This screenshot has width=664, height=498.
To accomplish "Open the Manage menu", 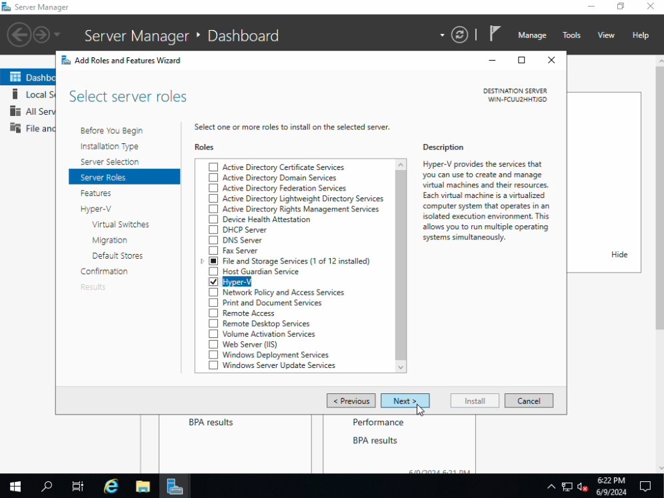I will click(531, 35).
